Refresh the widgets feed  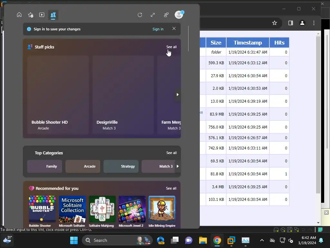(140, 15)
